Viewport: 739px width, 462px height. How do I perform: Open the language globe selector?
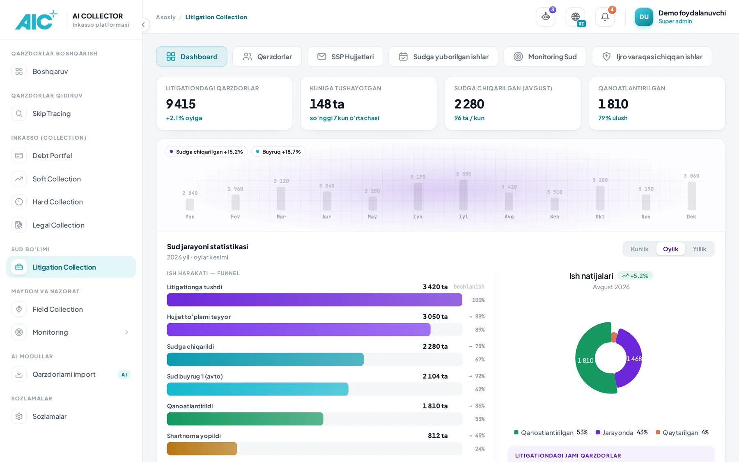[575, 17]
